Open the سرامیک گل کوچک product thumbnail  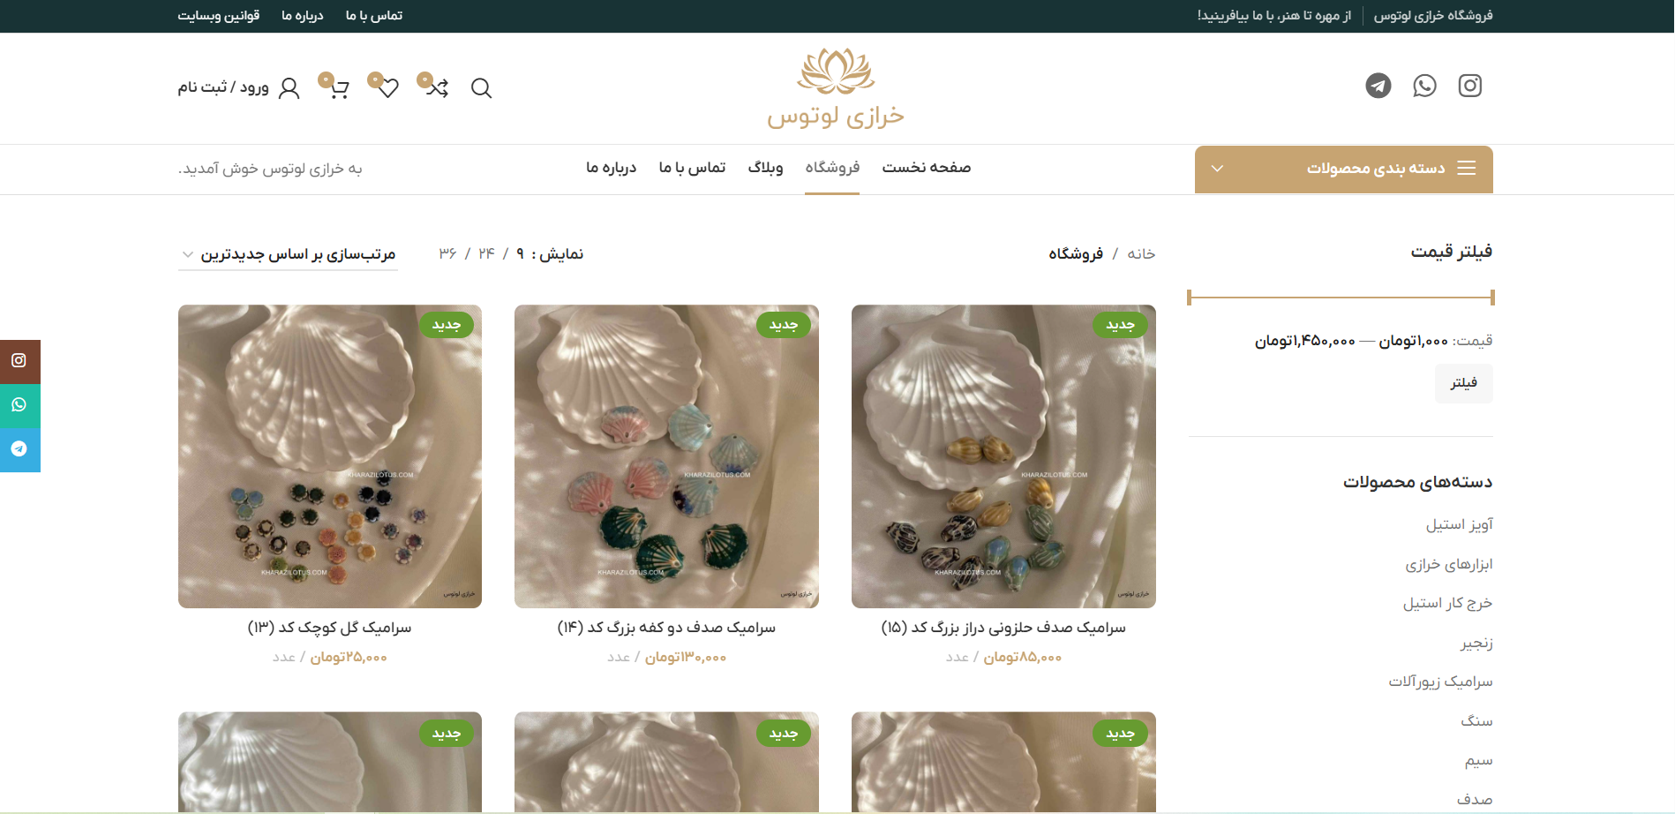pyautogui.click(x=330, y=456)
